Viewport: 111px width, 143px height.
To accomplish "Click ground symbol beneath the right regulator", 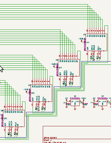I will pyautogui.click(x=103, y=109).
